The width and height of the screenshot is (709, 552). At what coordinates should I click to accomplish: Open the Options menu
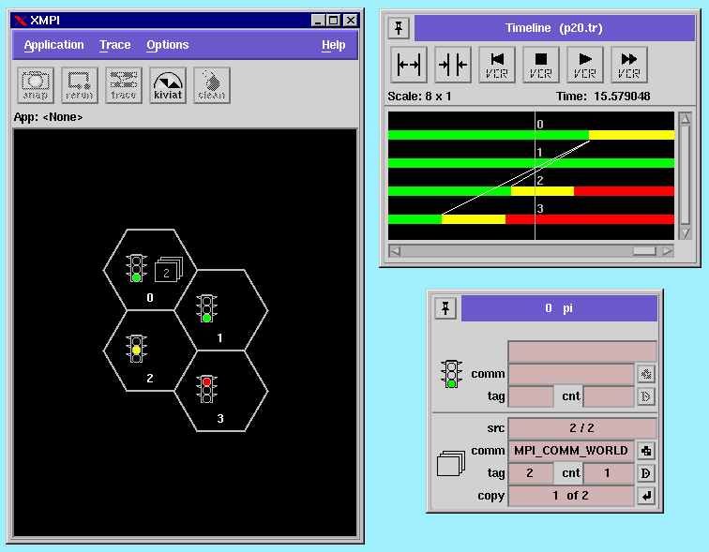167,45
